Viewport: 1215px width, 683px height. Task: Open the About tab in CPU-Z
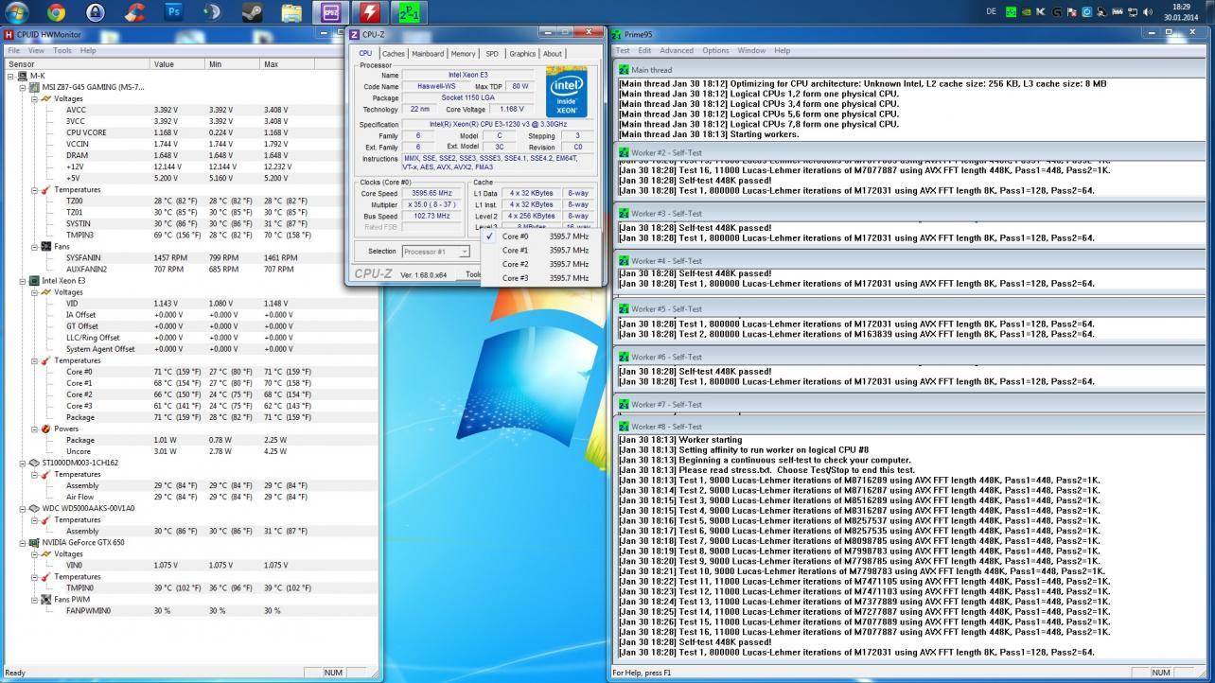click(553, 54)
